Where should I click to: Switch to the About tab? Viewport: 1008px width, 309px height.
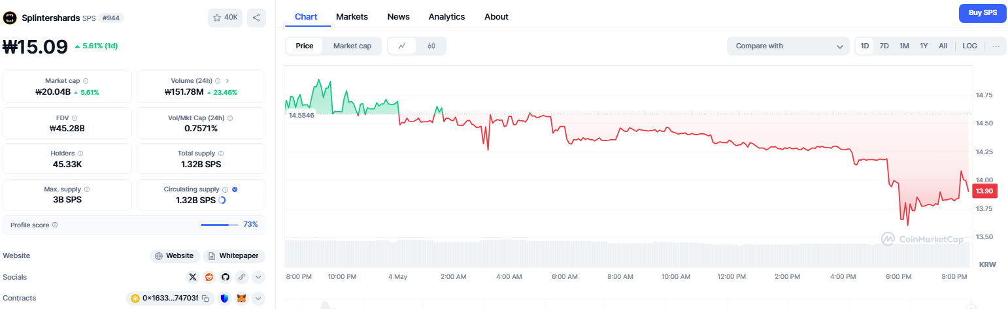[496, 16]
